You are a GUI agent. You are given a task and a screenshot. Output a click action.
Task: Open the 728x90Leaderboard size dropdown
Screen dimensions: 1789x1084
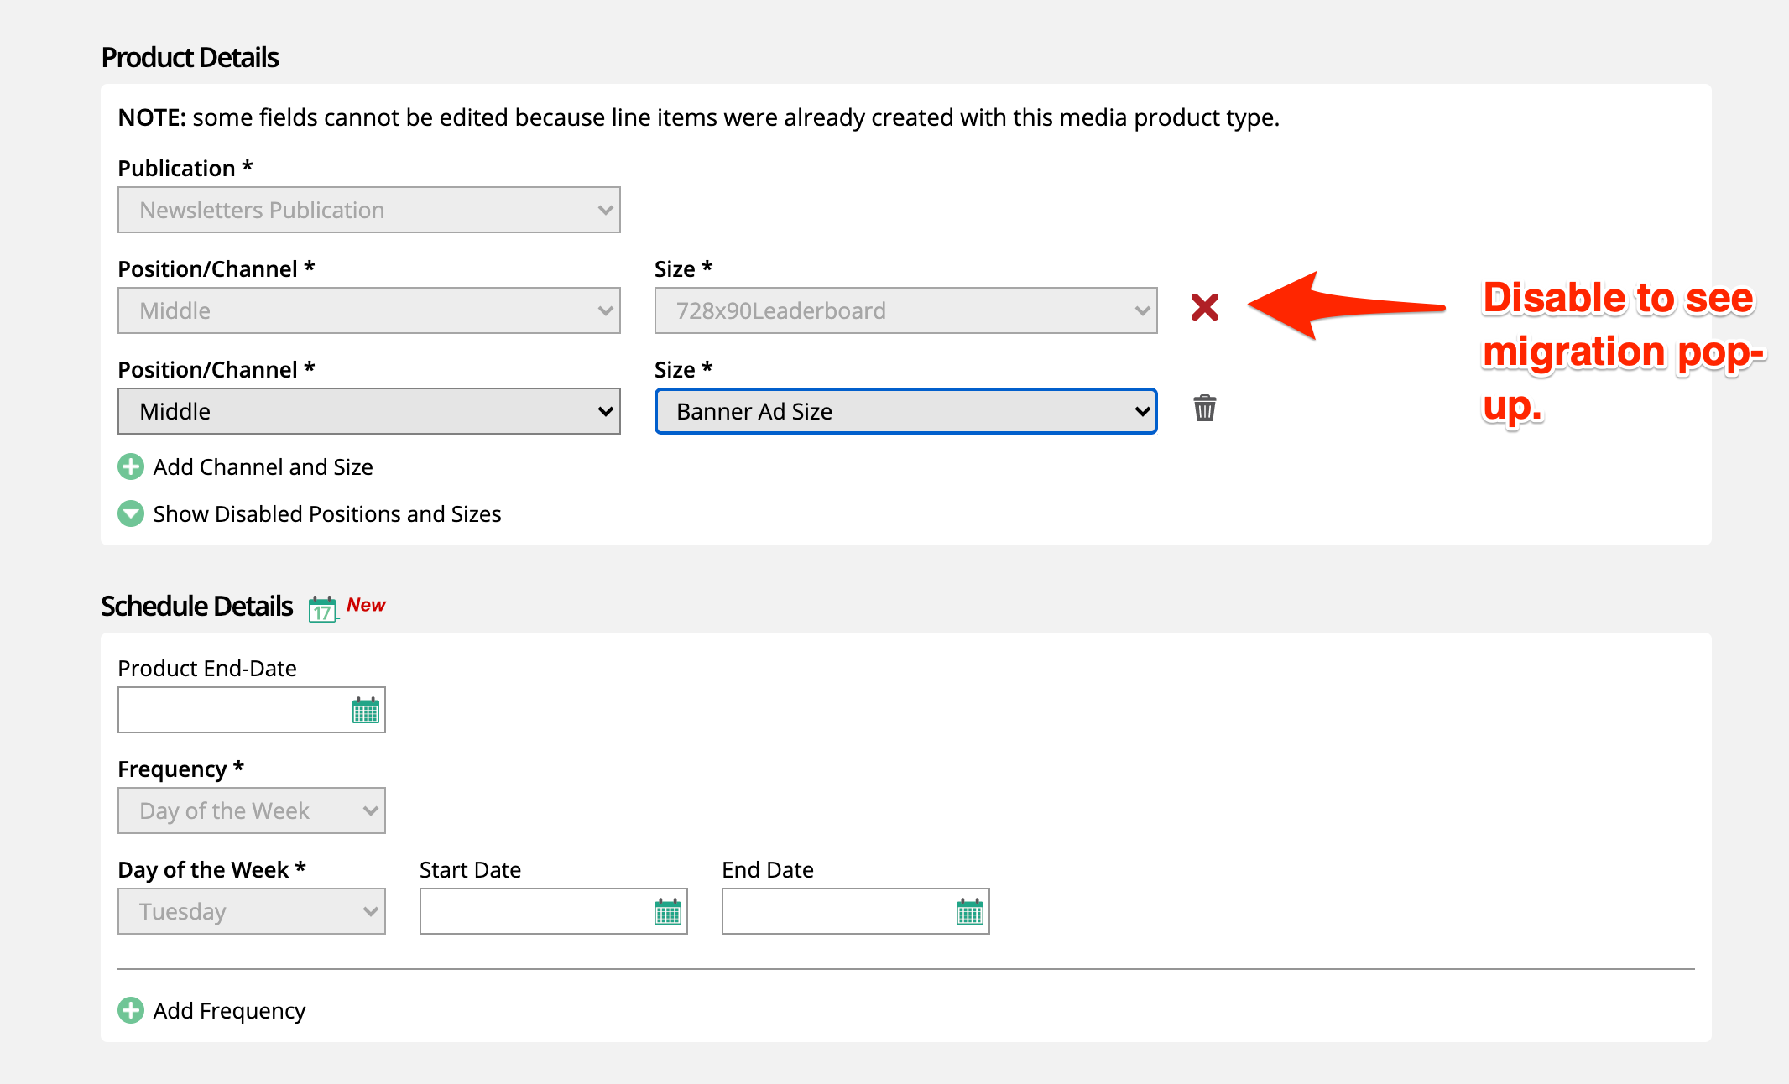pyautogui.click(x=905, y=310)
